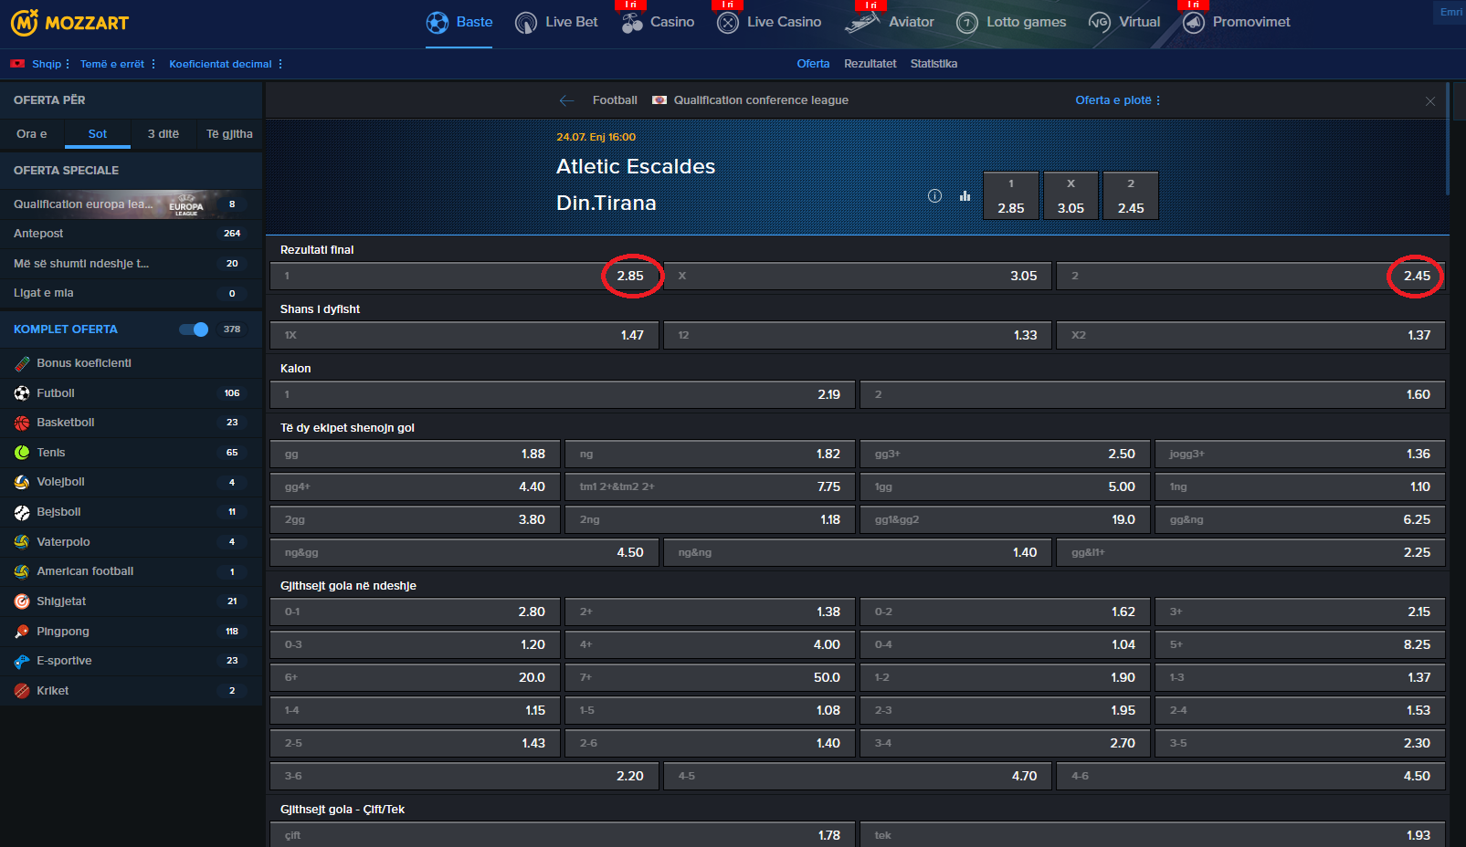Viewport: 1466px width, 847px height.
Task: Open the Baste soccer ball icon
Action: pyautogui.click(x=438, y=23)
